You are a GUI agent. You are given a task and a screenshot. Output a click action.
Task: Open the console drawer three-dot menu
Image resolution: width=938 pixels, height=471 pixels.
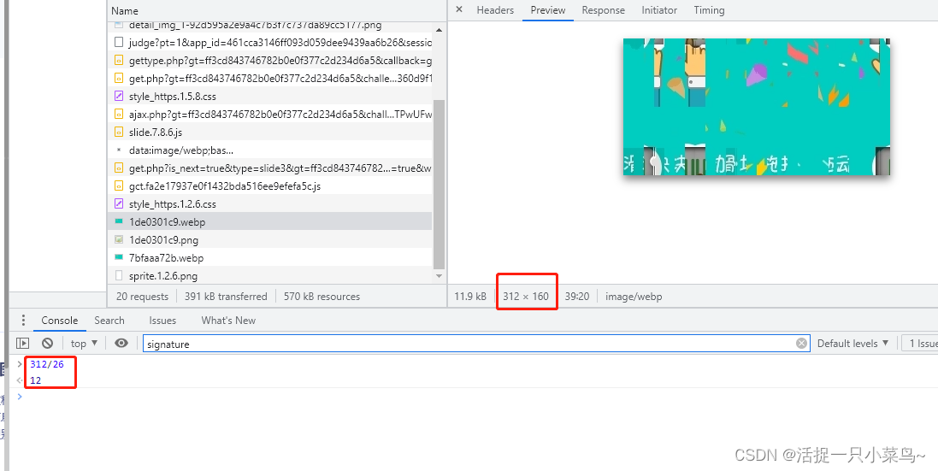[23, 321]
